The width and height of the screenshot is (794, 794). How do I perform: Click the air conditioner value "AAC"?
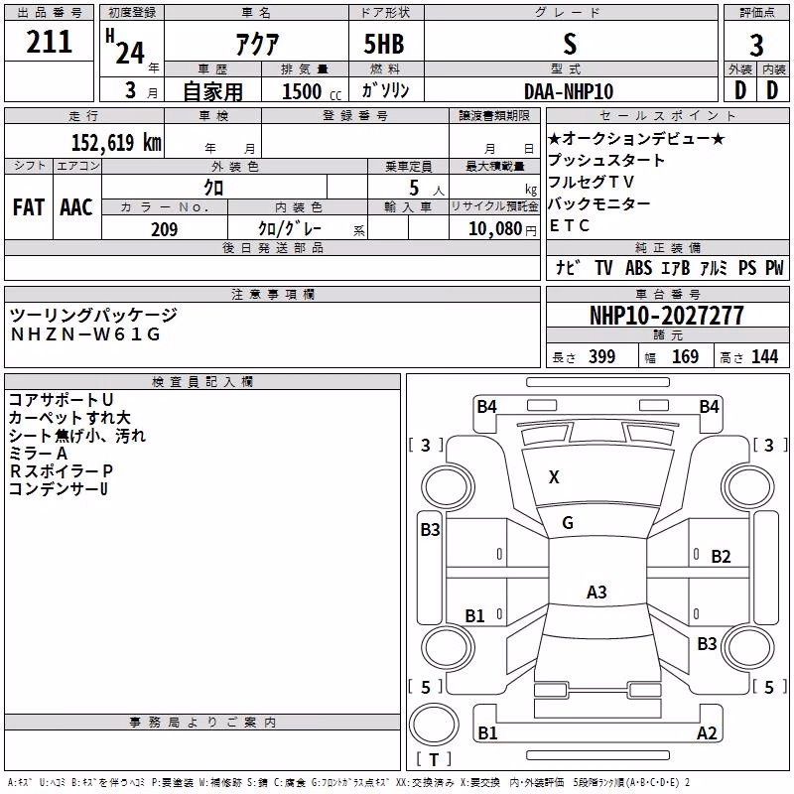[x=76, y=207]
